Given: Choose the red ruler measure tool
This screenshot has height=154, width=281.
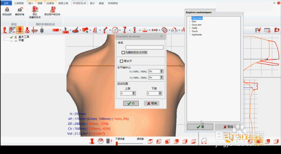Looking at the screenshot, I should click(x=56, y=30).
